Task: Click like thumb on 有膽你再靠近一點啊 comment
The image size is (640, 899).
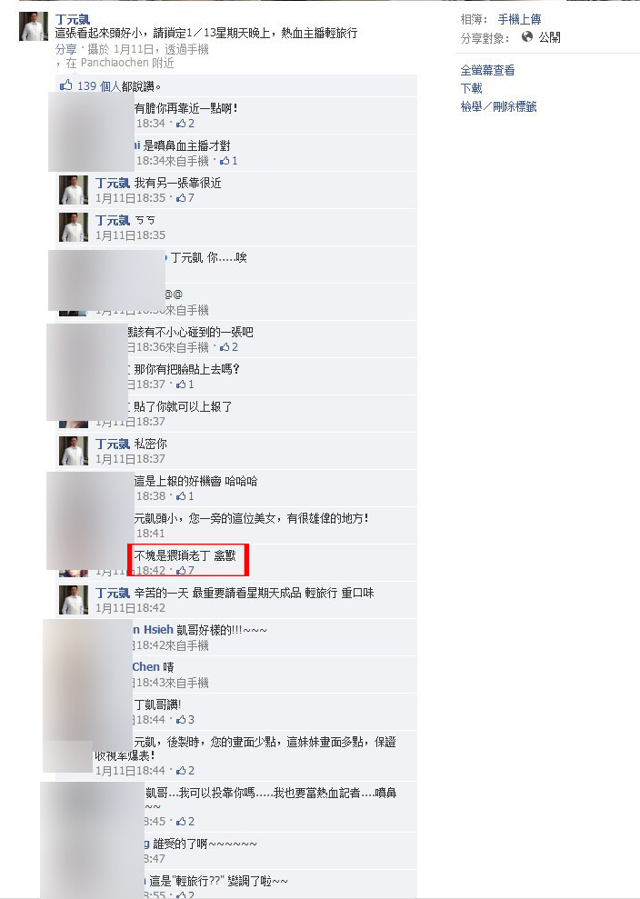Action: [x=181, y=124]
